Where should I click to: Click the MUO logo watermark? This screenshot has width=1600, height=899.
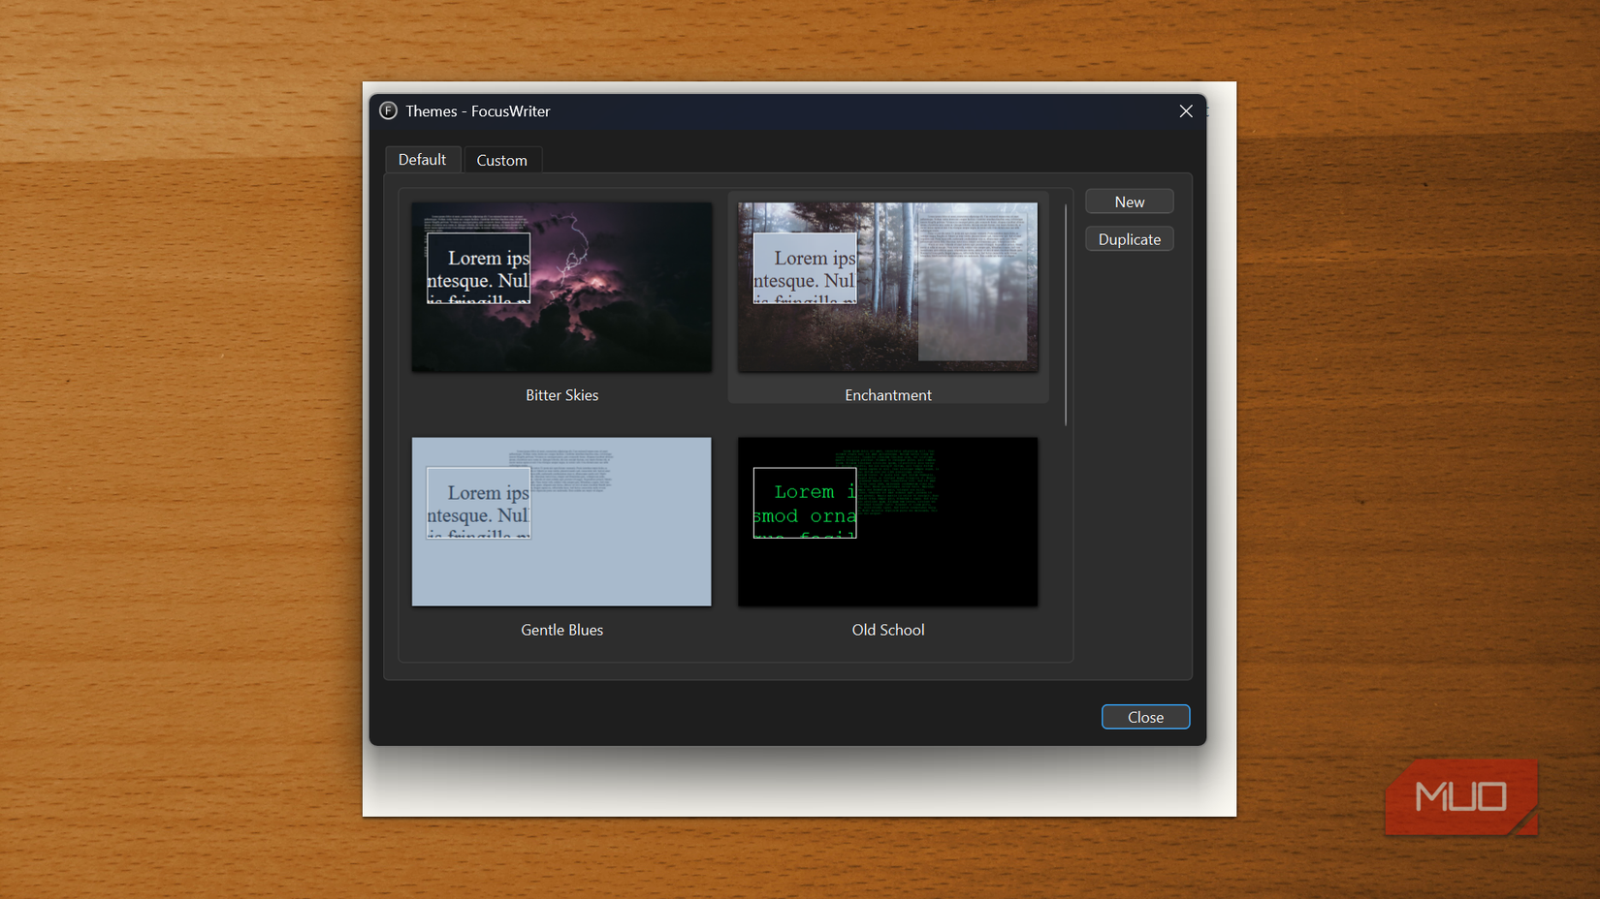(1460, 796)
